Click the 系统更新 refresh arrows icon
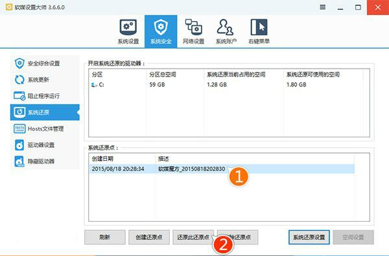The height and width of the screenshot is (256, 389). [19, 80]
